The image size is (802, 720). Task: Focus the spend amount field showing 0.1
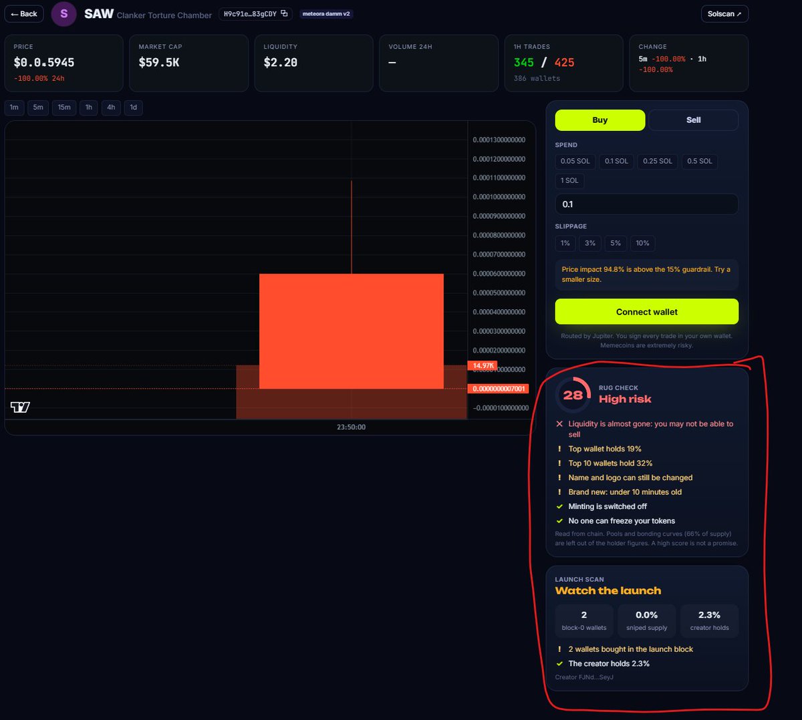(x=647, y=204)
